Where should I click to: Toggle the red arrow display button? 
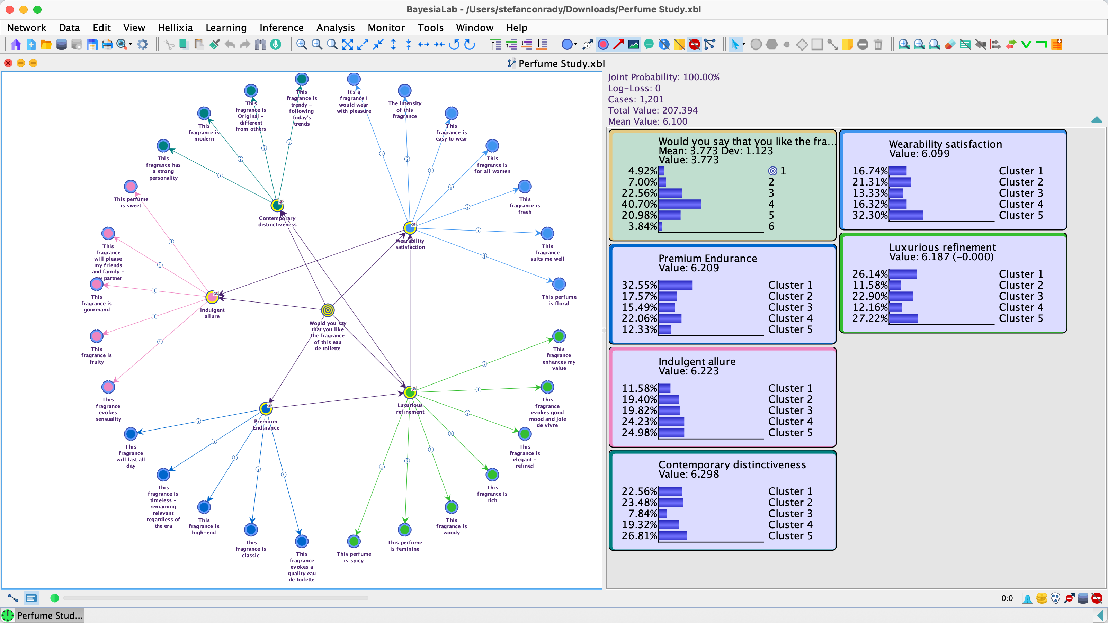(x=618, y=44)
